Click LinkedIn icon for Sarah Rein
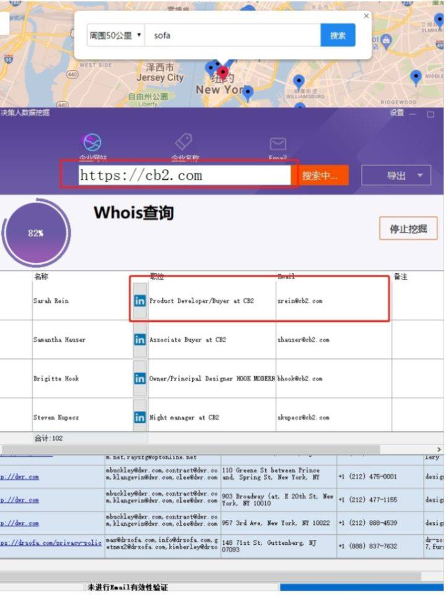This screenshot has width=446, height=595. [x=140, y=301]
